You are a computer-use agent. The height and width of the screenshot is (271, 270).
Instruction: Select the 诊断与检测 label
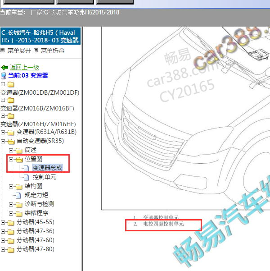pos(39,204)
